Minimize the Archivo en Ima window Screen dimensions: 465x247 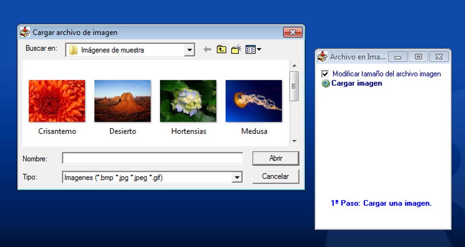[398, 57]
